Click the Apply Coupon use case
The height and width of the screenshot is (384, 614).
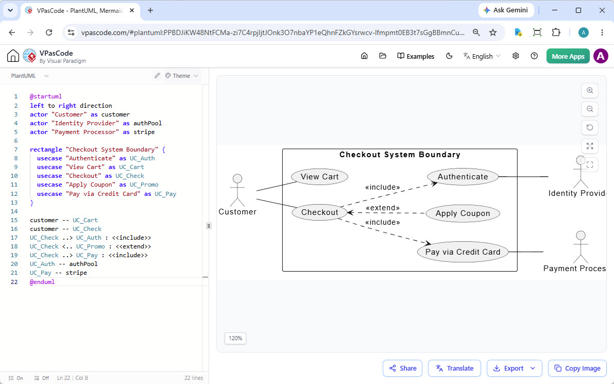pos(463,213)
